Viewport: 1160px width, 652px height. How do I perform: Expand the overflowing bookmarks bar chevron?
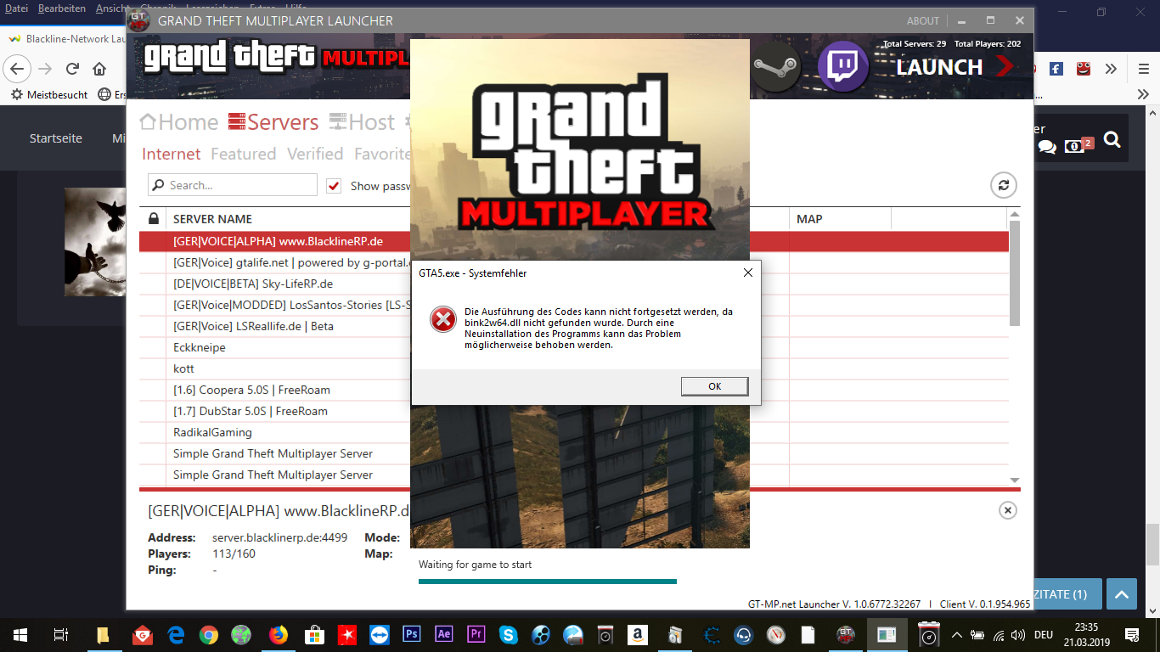(1143, 94)
